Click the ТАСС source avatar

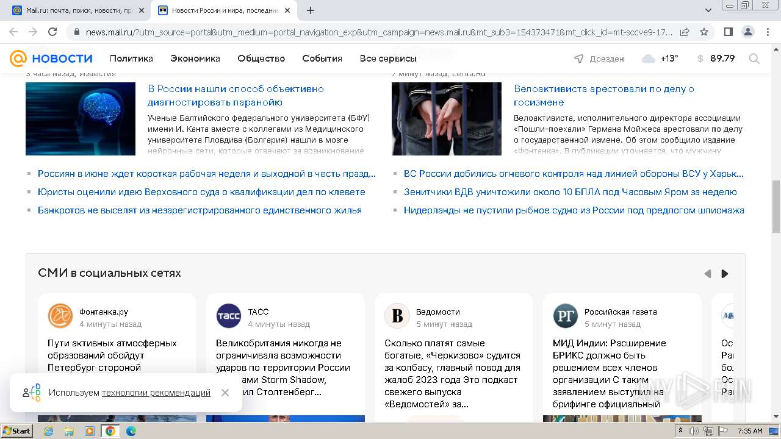click(229, 316)
